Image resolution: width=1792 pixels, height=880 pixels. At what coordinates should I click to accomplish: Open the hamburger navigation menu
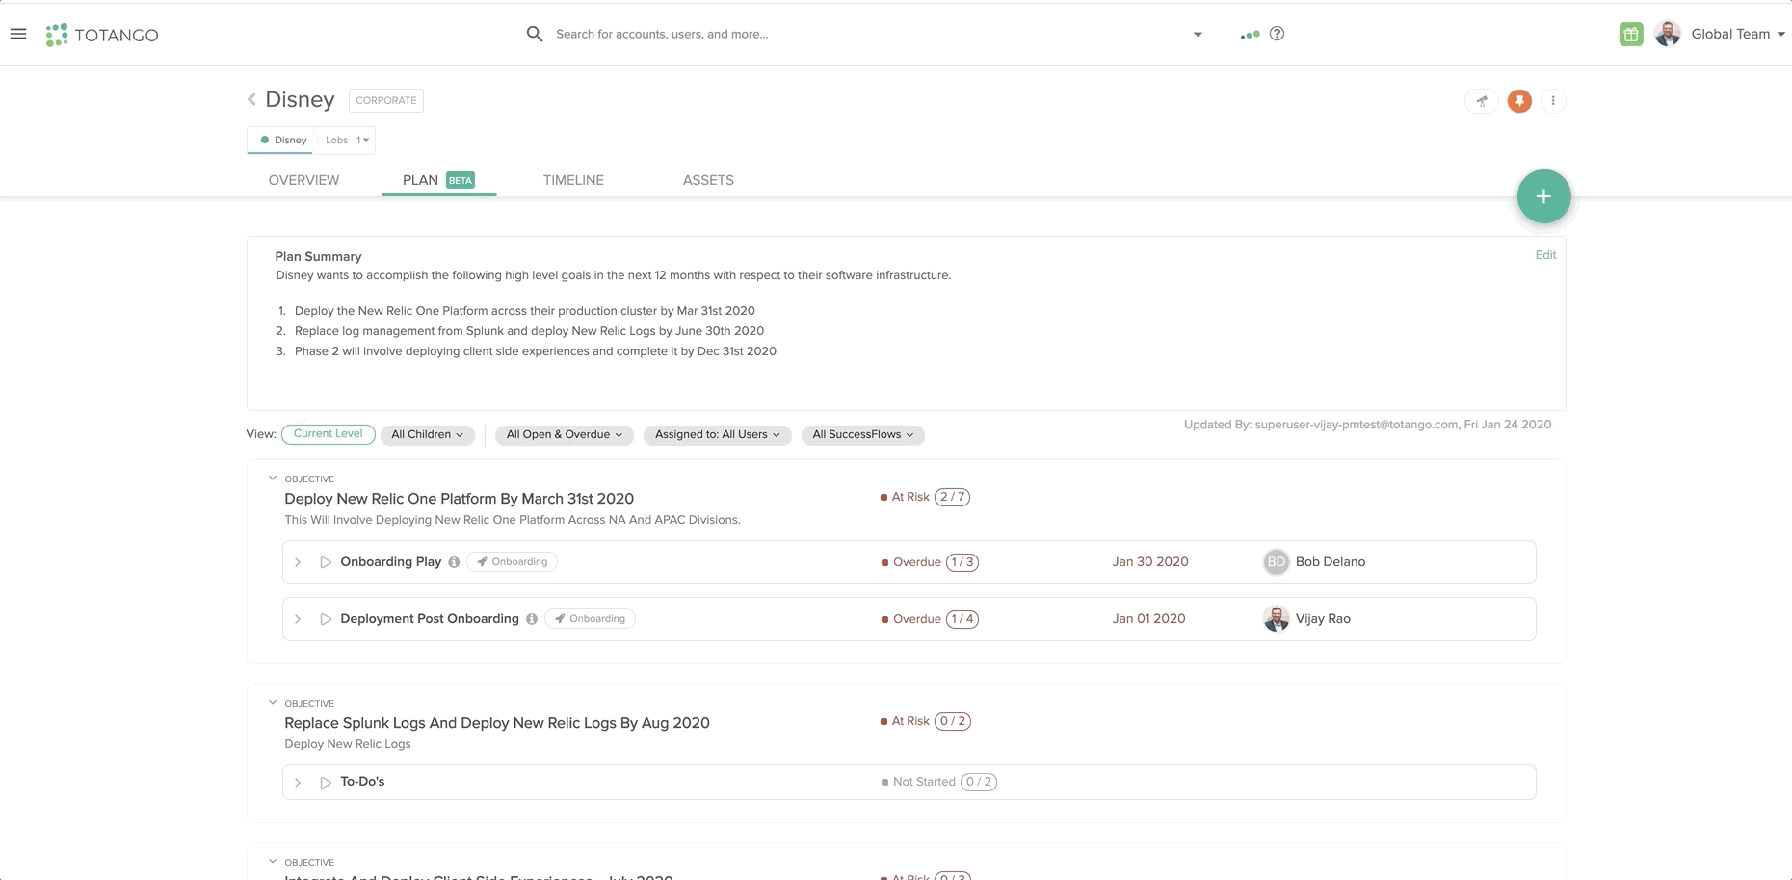[18, 34]
